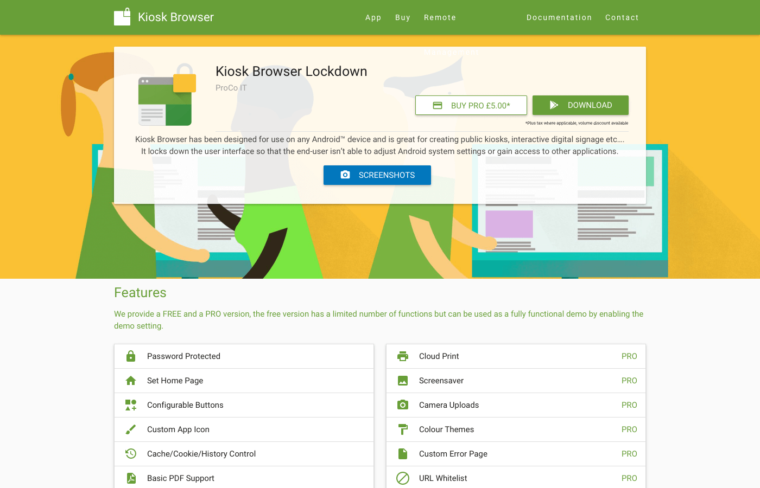Click the PRO label on Camera Uploads row
This screenshot has height=488, width=760.
pos(629,405)
